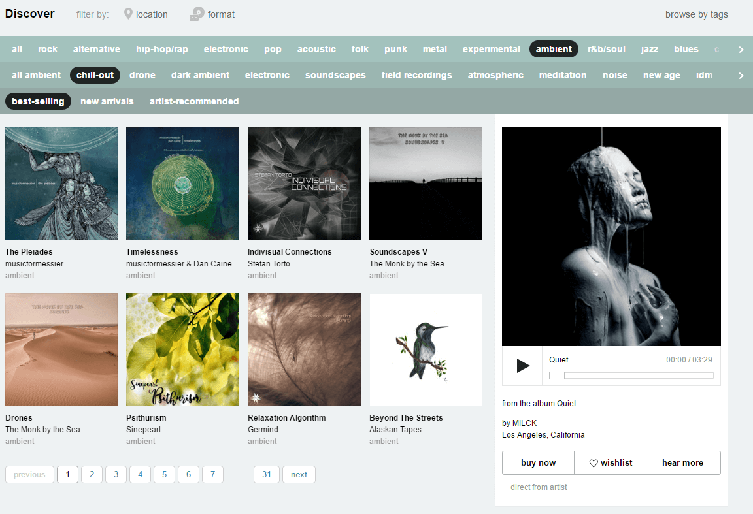Play the track Quiet
This screenshot has height=514, width=753.
[522, 366]
